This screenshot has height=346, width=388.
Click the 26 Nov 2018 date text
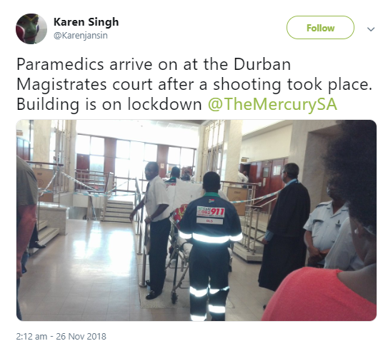[x=81, y=336]
